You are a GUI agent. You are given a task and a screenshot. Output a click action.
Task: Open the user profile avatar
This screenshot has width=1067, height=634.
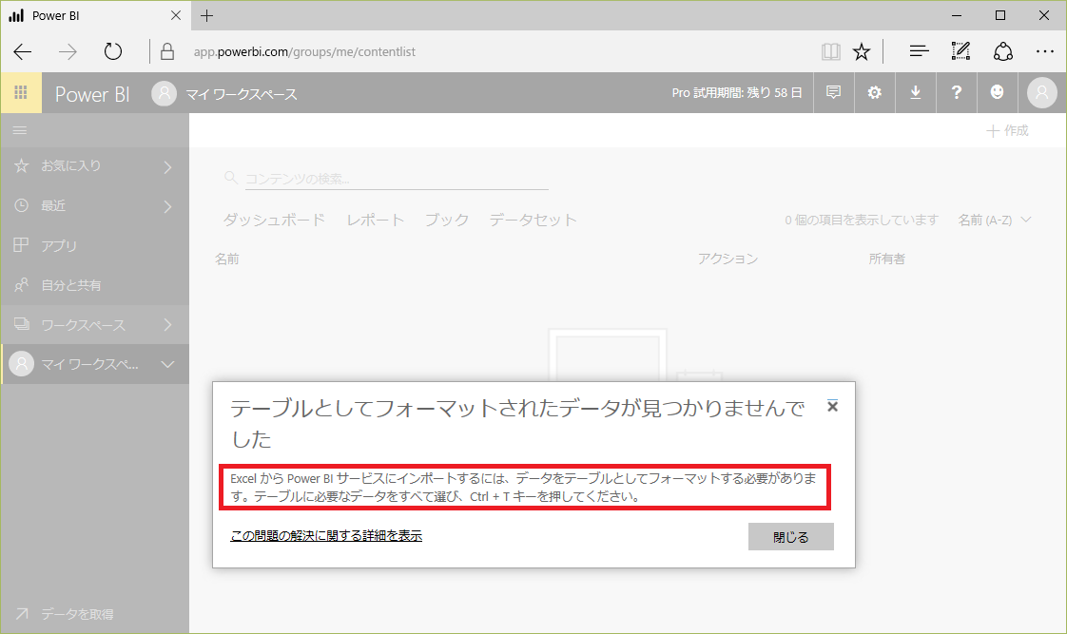[x=1042, y=92]
